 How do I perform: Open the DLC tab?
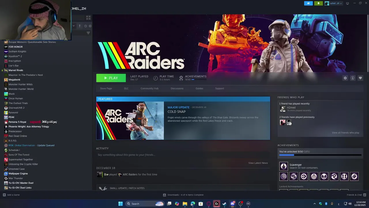coord(126,88)
